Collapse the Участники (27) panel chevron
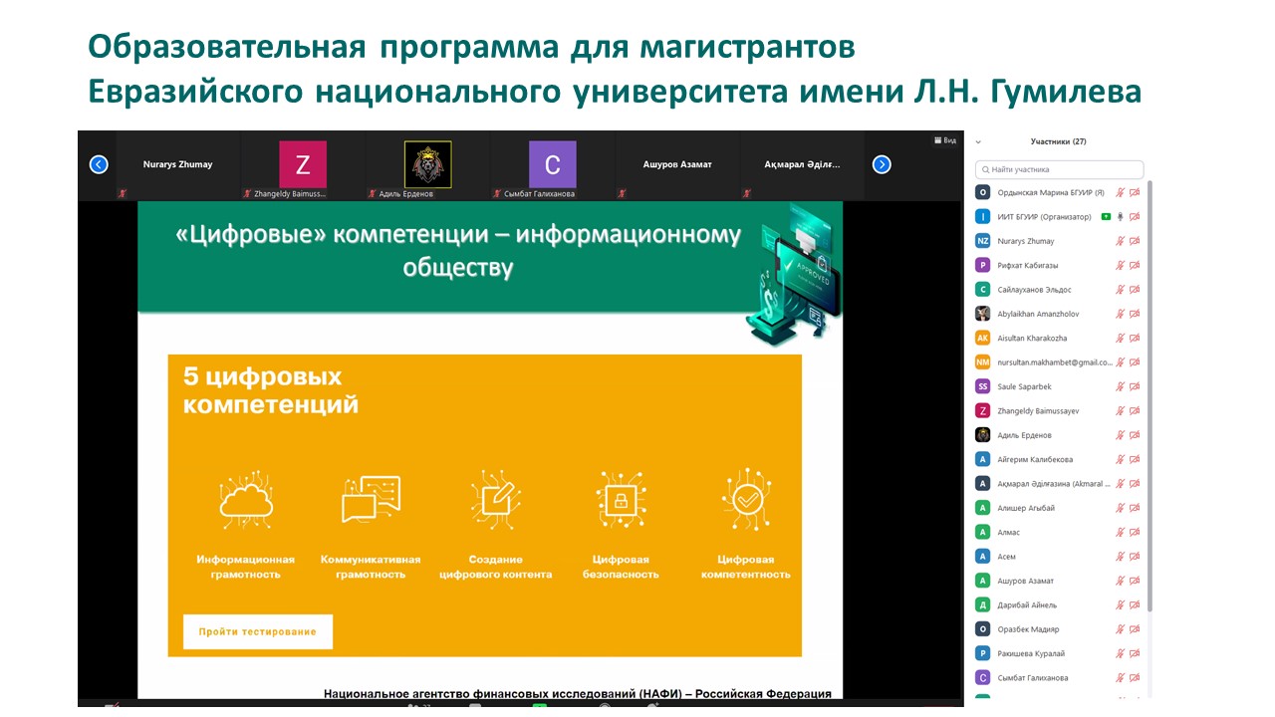 tap(978, 141)
